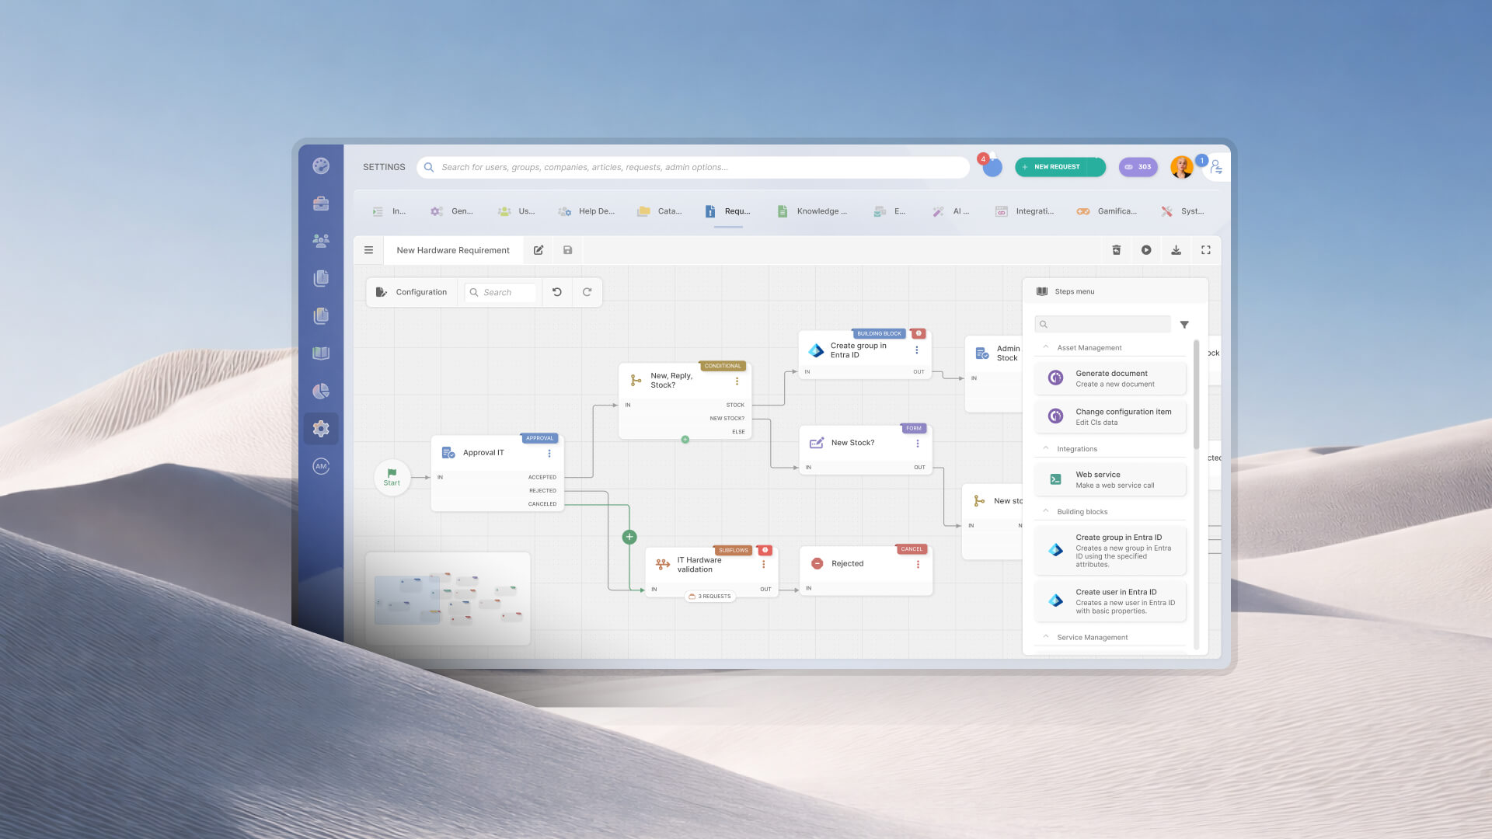This screenshot has height=839, width=1492.
Task: Redo the last canvas change
Action: pyautogui.click(x=587, y=292)
